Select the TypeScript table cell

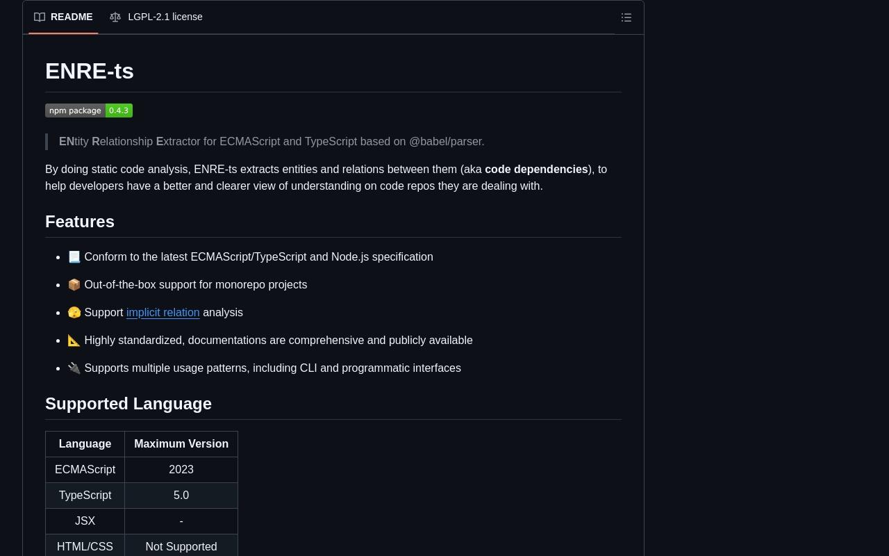85,496
